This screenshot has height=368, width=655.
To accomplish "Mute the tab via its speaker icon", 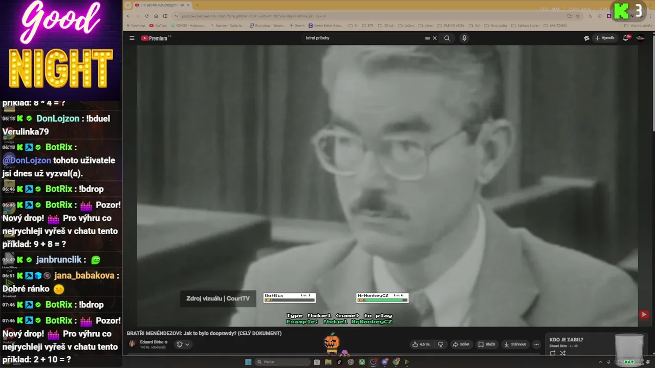I will (182, 5).
